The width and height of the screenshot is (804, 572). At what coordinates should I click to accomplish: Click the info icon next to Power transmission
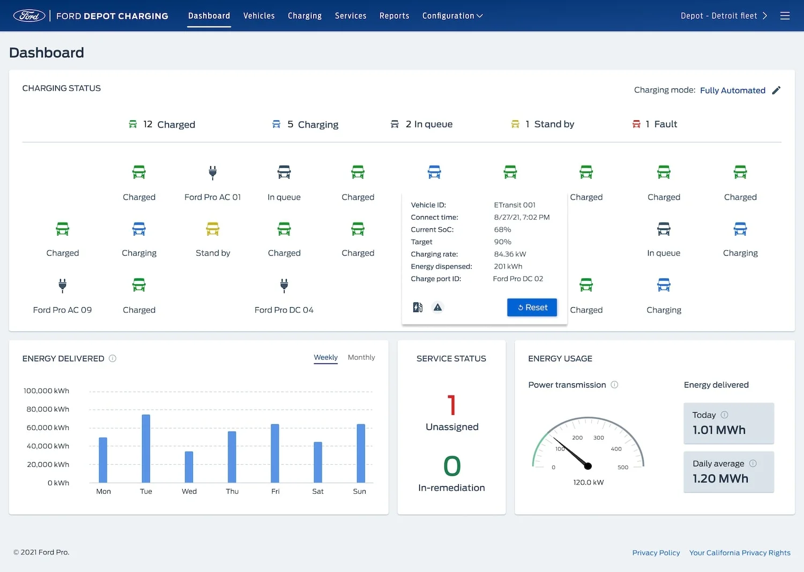tap(614, 385)
